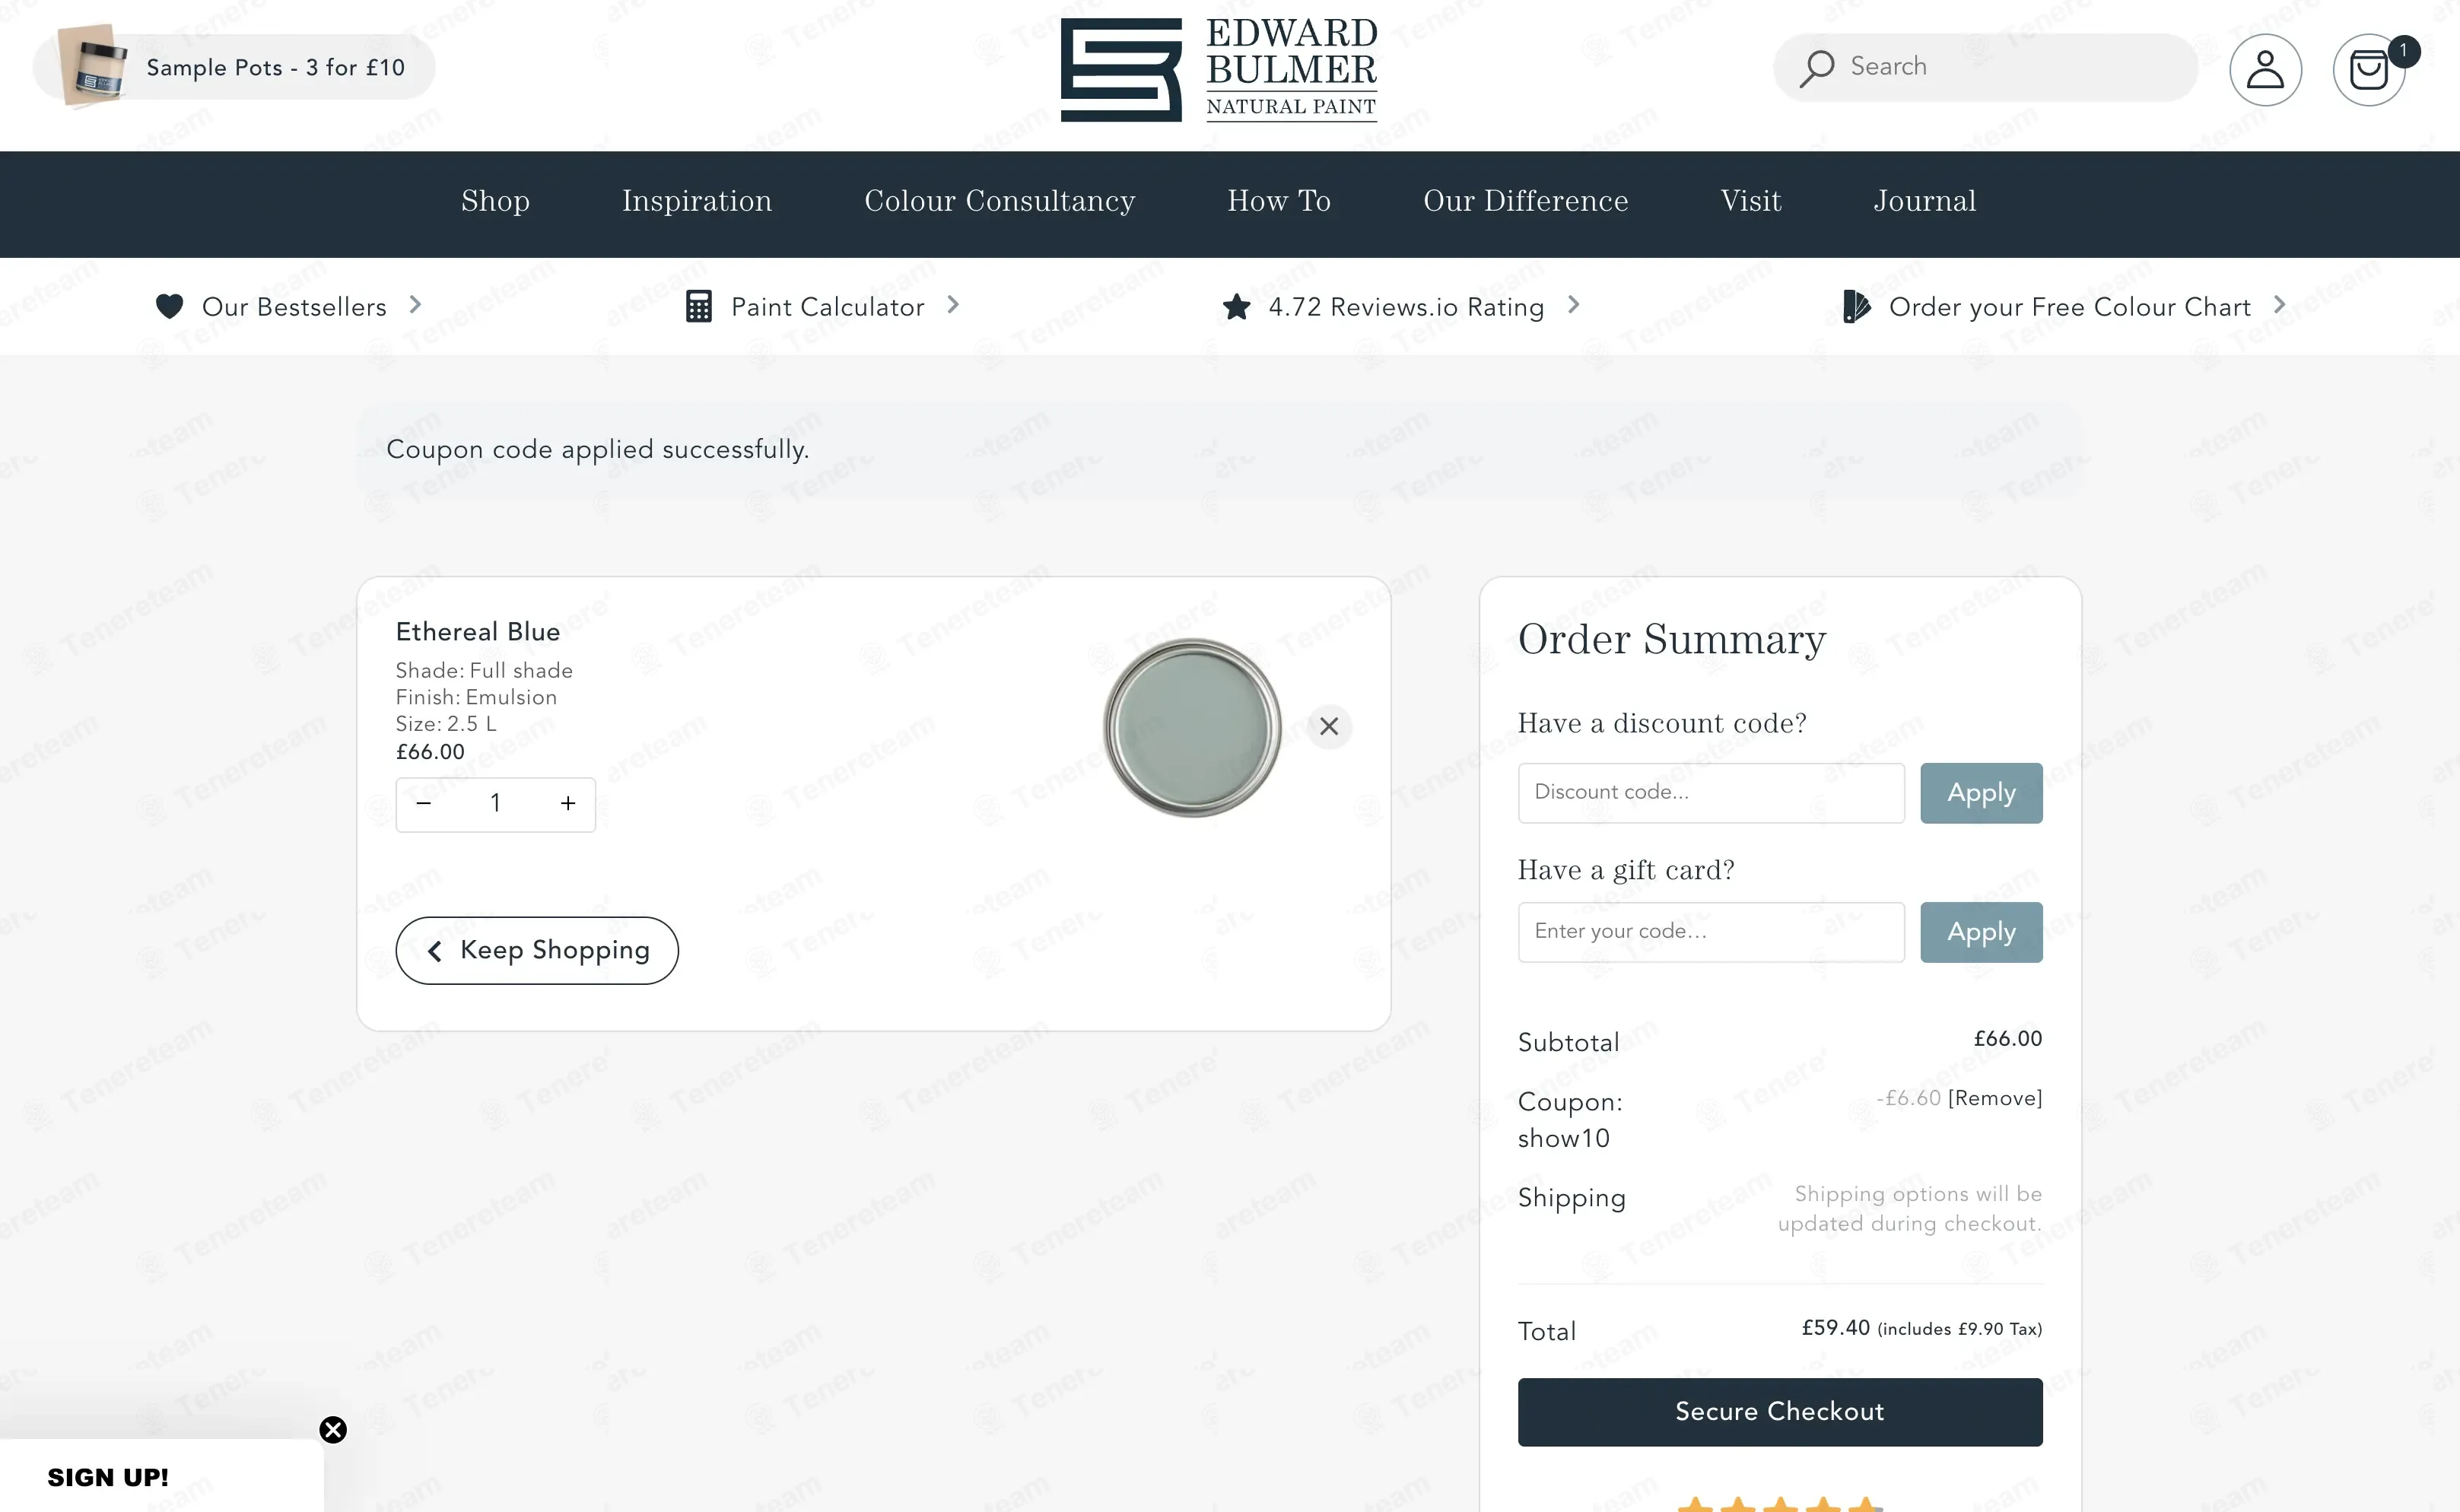The height and width of the screenshot is (1512, 2460).
Task: Click the heart icon beside Our Bestsellers
Action: coord(169,306)
